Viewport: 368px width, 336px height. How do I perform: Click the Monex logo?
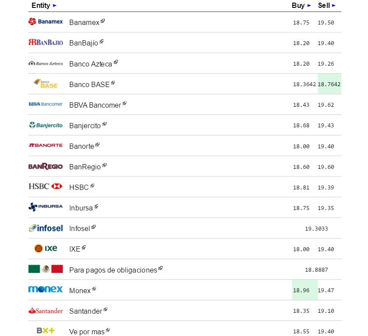click(x=46, y=289)
